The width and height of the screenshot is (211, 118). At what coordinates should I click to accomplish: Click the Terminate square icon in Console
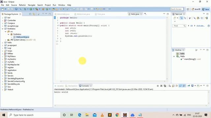tap(158, 86)
